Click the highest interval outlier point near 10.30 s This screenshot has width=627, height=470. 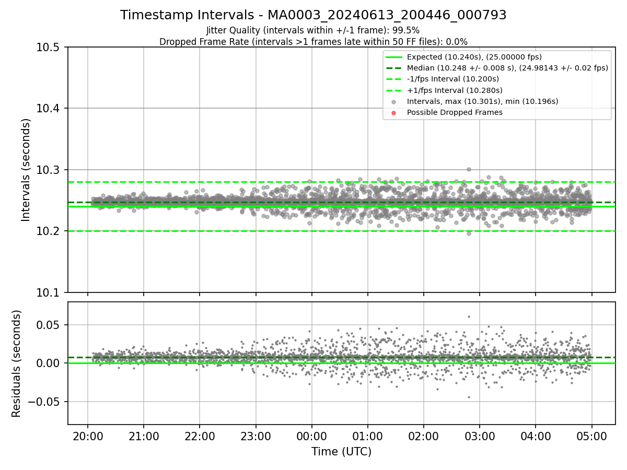469,169
